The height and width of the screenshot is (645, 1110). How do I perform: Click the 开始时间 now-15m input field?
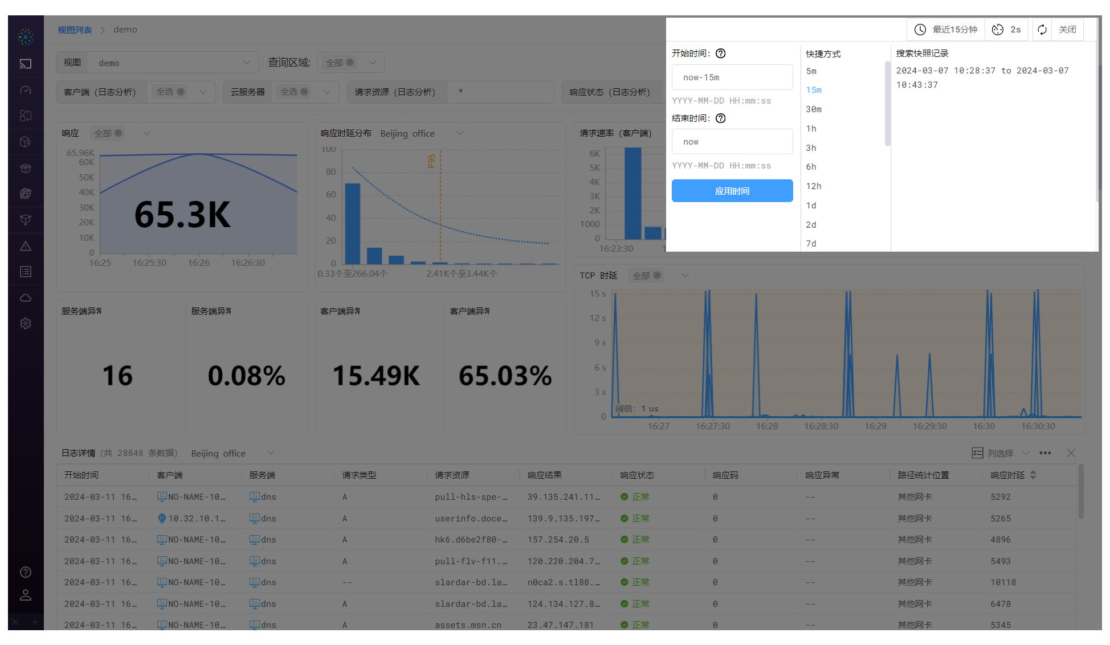732,77
